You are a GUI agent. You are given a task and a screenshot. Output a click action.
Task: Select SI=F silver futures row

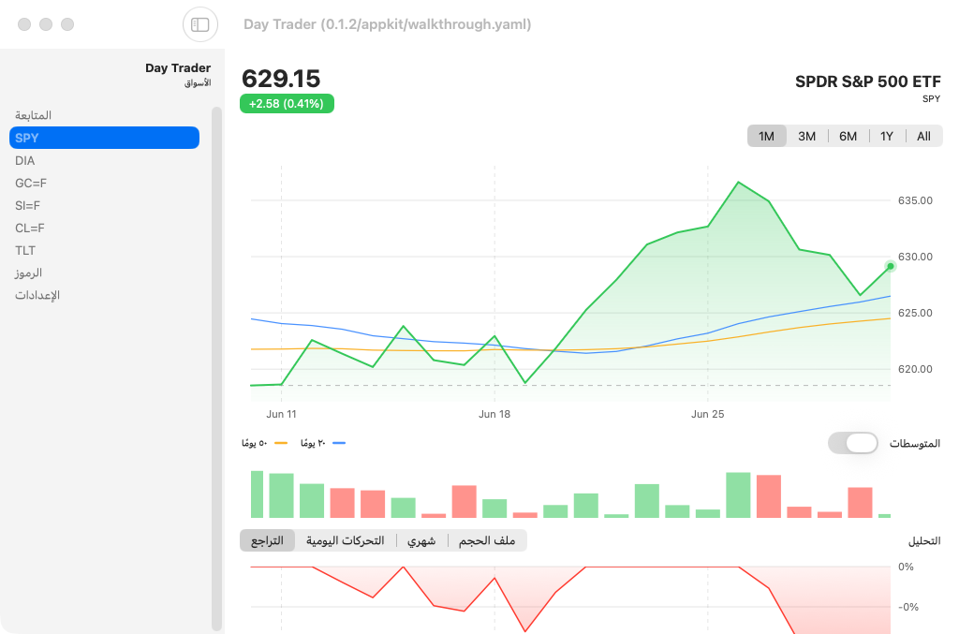104,205
